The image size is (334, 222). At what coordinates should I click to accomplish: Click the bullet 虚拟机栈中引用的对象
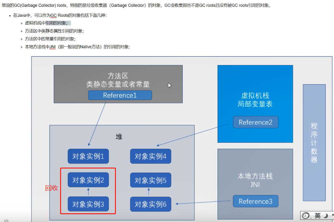[x=46, y=23]
